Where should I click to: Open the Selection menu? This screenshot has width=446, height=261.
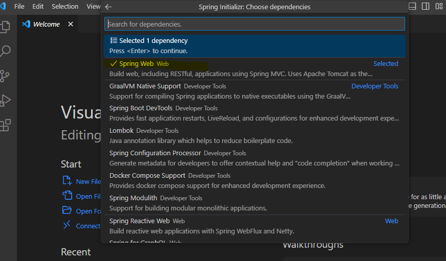(x=65, y=6)
